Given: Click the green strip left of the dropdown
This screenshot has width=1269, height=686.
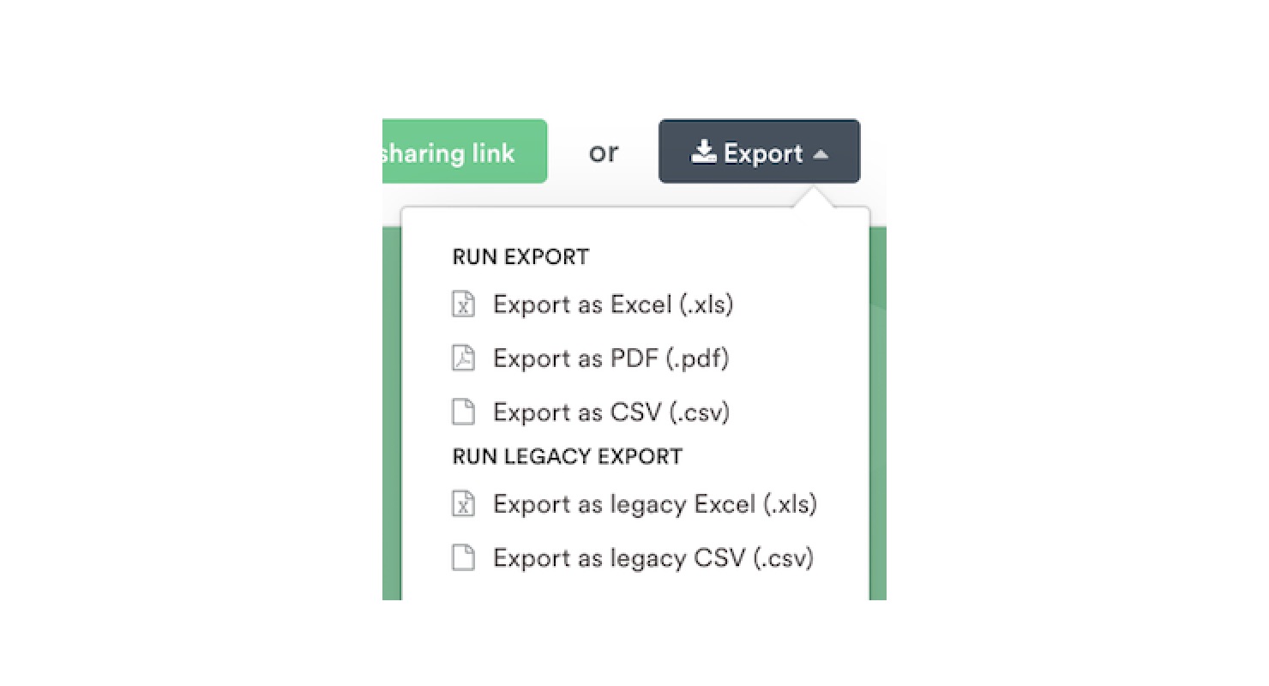Looking at the screenshot, I should (x=391, y=412).
